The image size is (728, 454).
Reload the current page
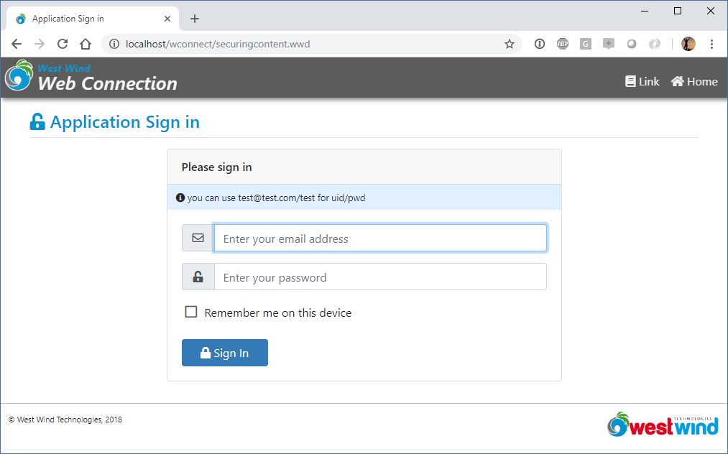point(63,44)
